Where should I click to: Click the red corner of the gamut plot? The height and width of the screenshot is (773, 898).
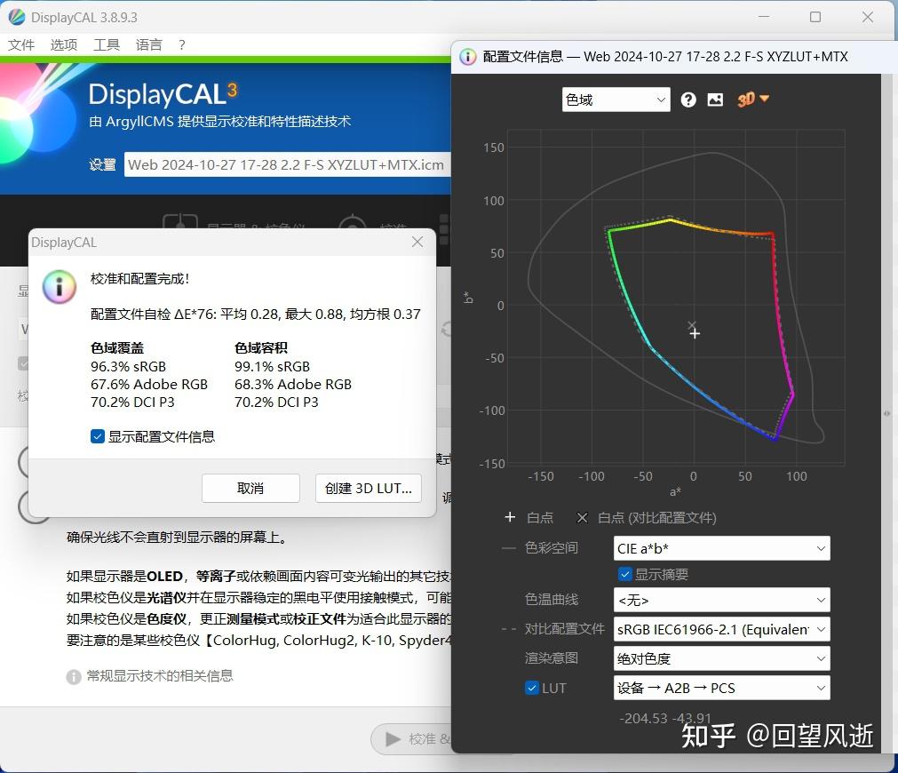[772, 234]
